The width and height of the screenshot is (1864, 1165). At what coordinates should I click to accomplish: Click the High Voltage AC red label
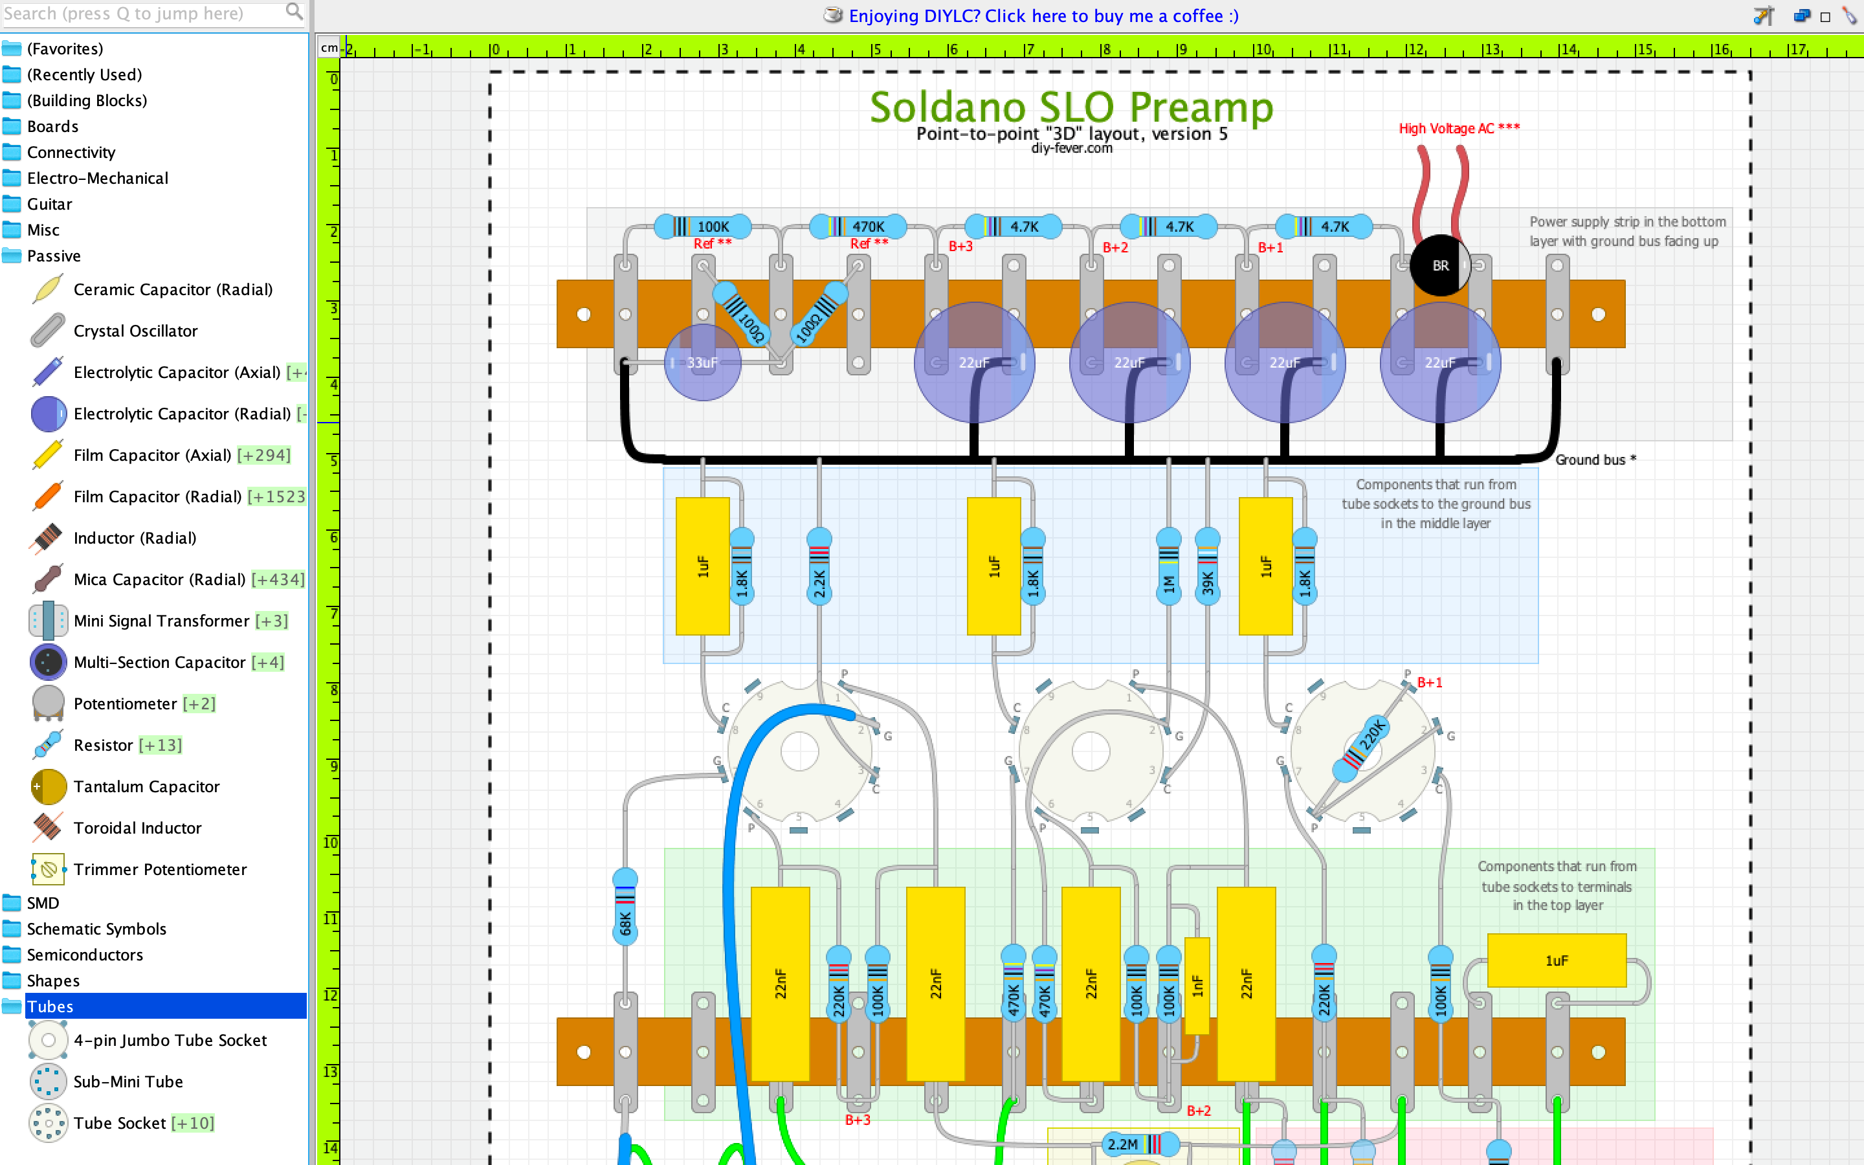coord(1459,129)
